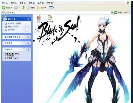Toggle the Folders (文件夹) pane

42,8
